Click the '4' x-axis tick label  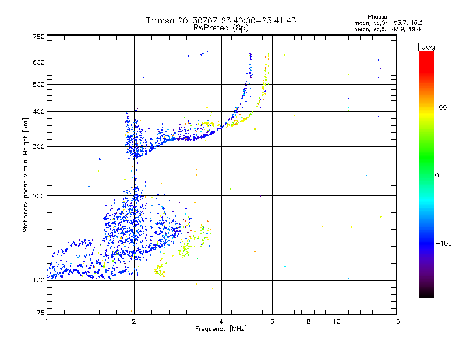point(221,321)
